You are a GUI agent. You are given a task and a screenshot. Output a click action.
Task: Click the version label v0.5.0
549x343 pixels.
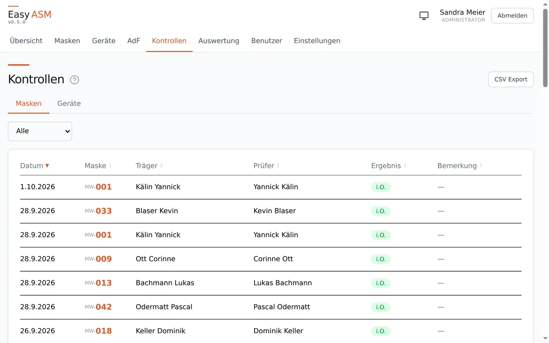pos(17,22)
